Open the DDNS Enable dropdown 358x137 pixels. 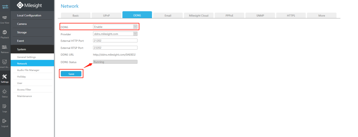click(x=115, y=27)
